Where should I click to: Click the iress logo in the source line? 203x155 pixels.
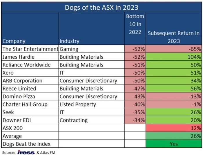click(26, 152)
